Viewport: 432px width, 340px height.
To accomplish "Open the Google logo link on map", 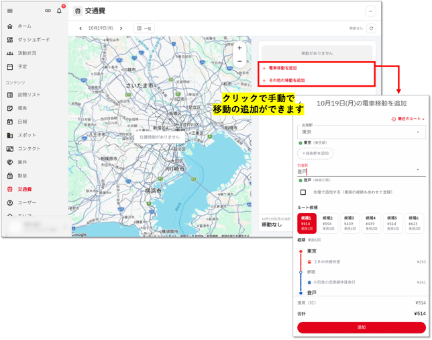I will coord(79,235).
